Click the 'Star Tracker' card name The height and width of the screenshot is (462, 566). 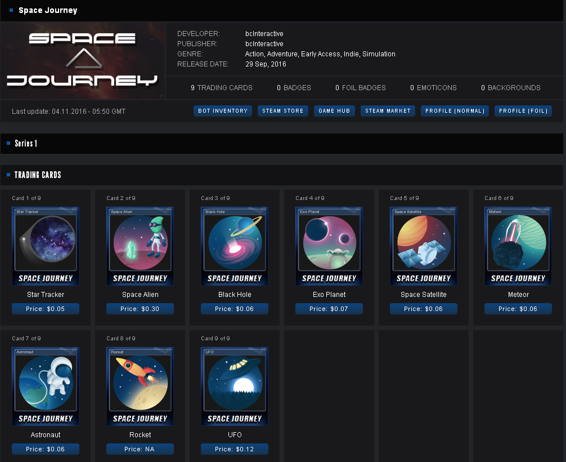click(46, 295)
